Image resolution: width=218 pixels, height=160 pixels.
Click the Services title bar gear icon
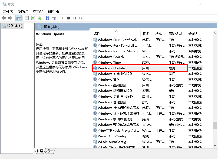pos(5,4)
